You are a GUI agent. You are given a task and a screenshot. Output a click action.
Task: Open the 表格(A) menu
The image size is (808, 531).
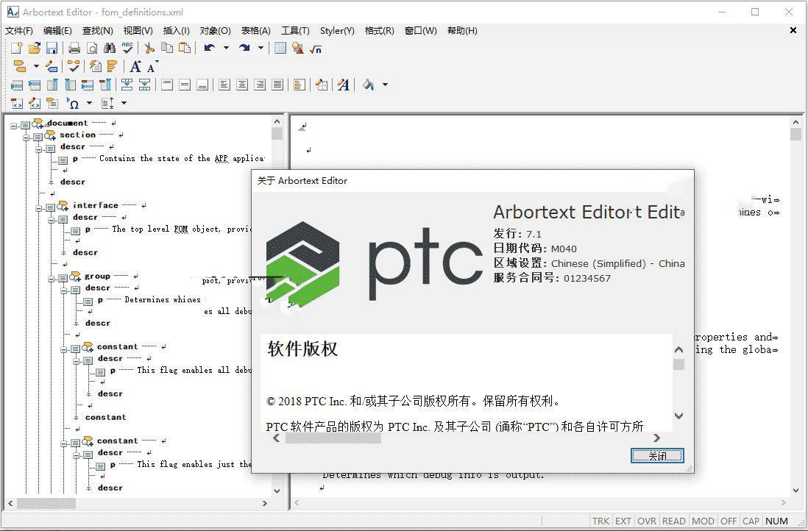(x=256, y=30)
